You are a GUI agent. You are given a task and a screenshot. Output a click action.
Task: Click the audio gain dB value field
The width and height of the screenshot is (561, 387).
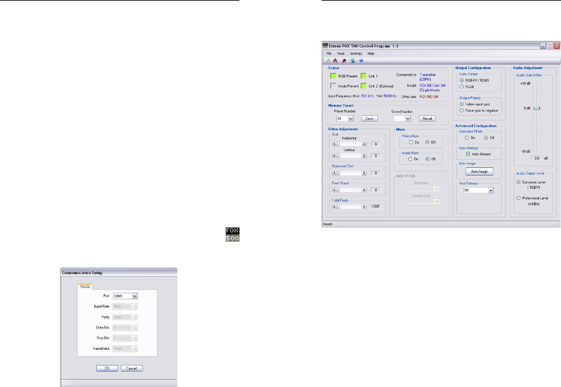(537, 158)
